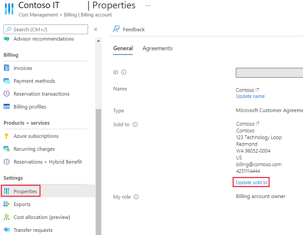Viewport: 303px width, 235px height.
Task: Collapse the sidebar with double chevron
Action: [x=96, y=29]
